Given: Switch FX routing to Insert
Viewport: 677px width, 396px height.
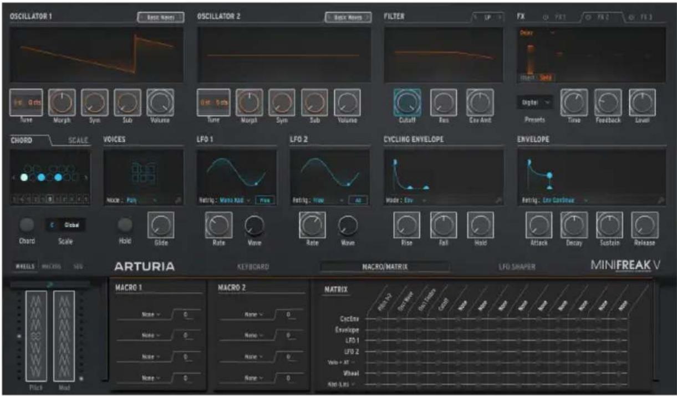Looking at the screenshot, I should (527, 78).
